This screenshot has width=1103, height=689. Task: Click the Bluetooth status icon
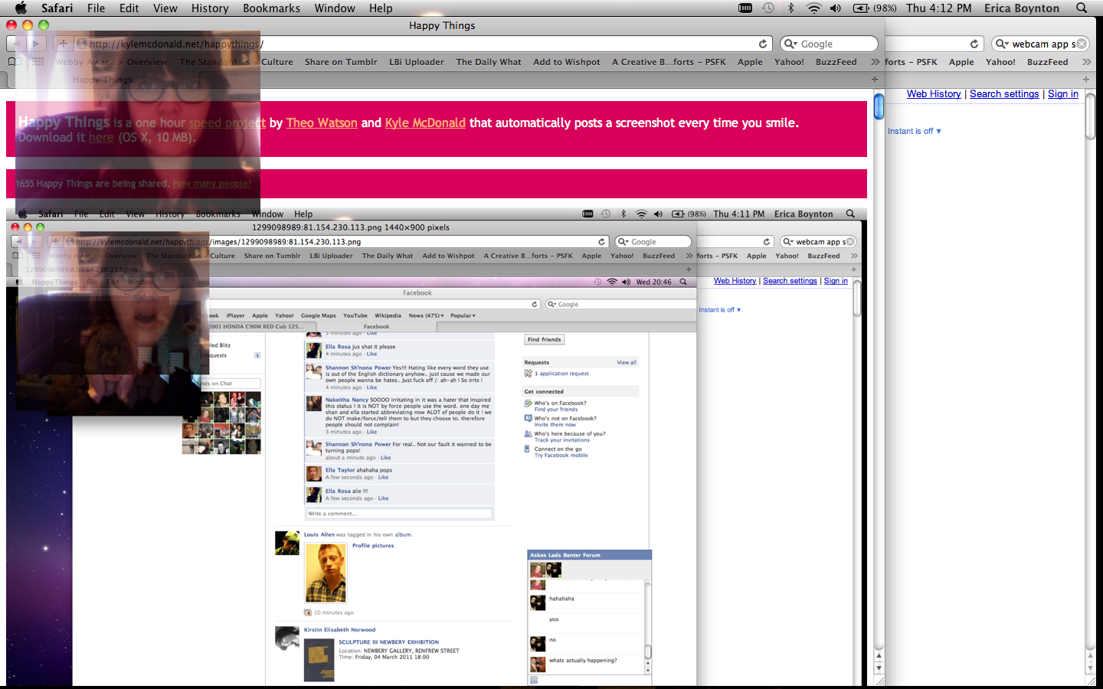[791, 8]
